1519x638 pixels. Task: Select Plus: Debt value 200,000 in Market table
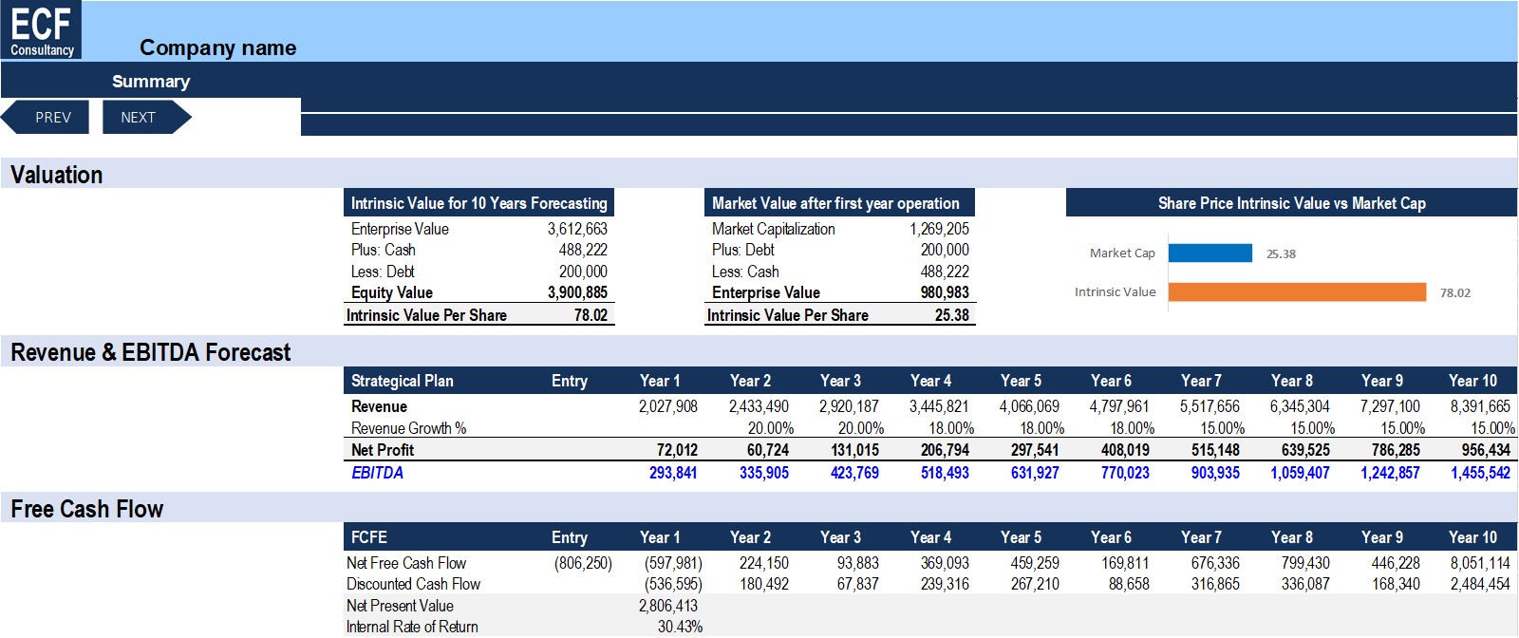click(945, 250)
